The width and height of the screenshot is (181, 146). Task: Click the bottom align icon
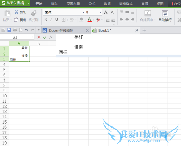click(132, 13)
